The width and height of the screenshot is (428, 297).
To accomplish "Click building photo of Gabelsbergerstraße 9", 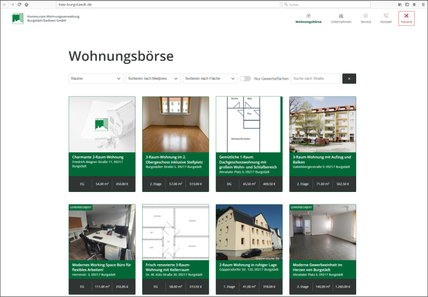I will 322,125.
